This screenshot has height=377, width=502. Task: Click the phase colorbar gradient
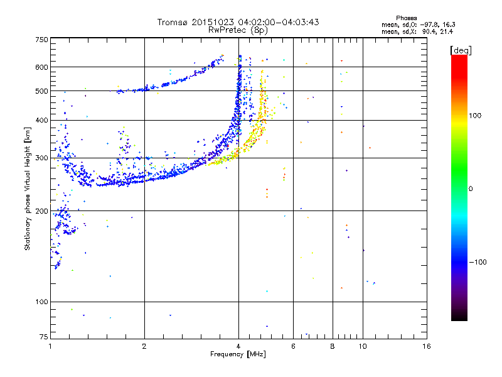(x=459, y=187)
